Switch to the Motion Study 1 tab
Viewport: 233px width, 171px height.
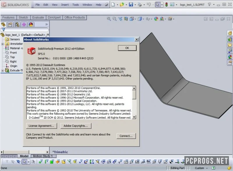[43, 156]
